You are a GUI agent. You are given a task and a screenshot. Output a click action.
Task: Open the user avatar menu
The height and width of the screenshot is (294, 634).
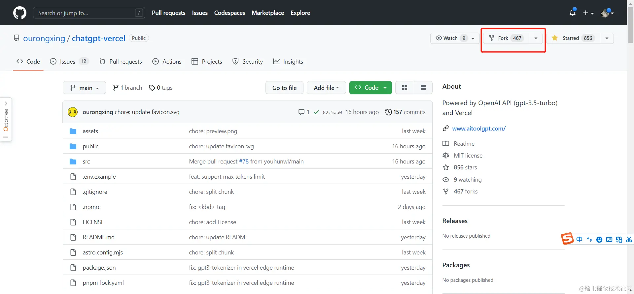(x=607, y=13)
